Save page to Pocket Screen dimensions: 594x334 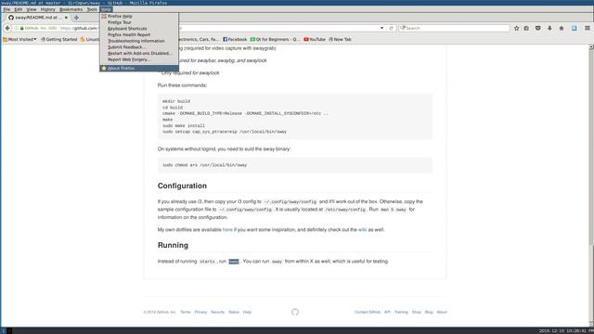[538, 28]
